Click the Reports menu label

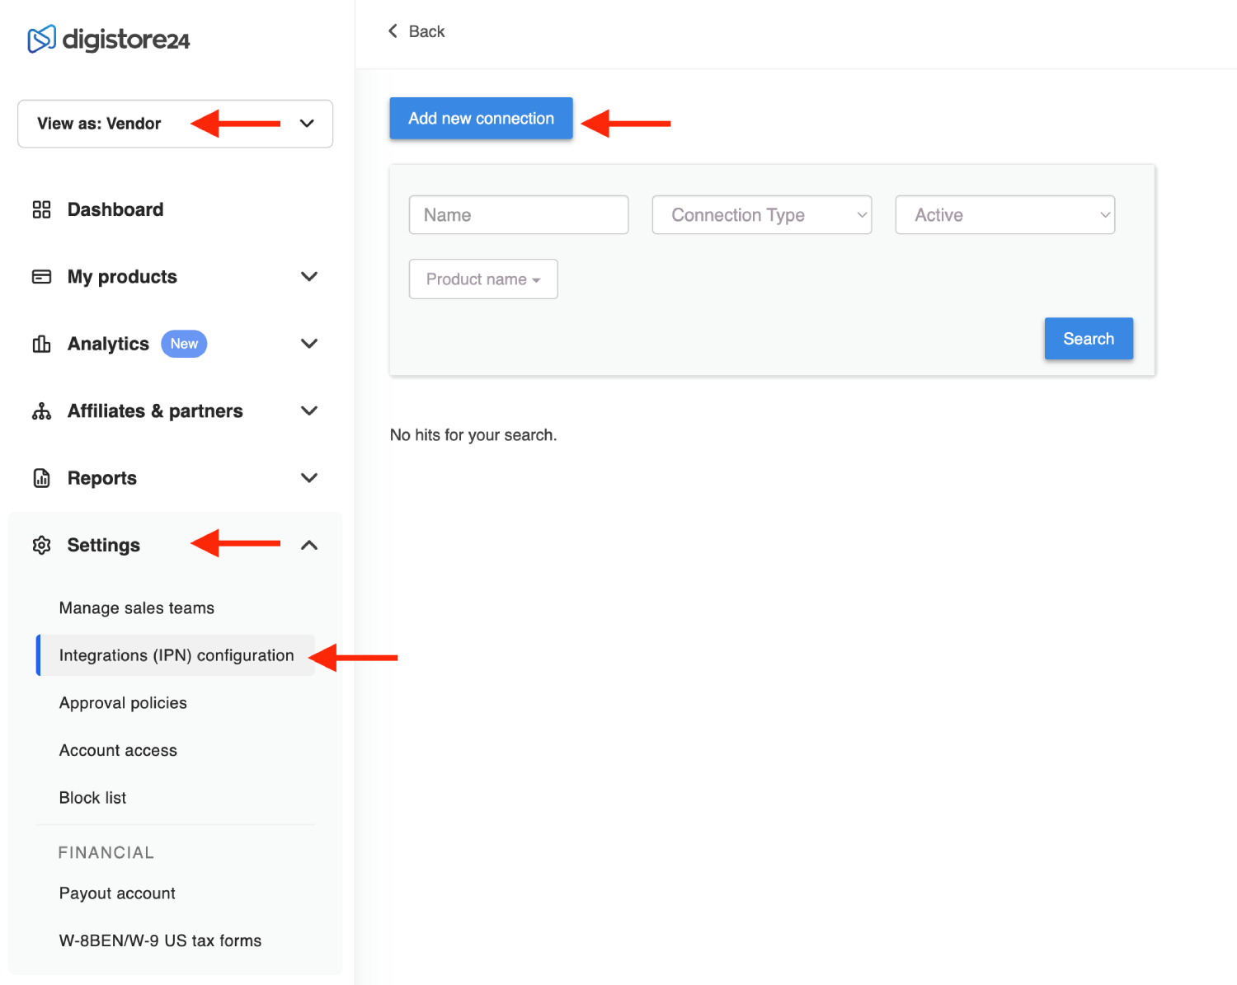tap(102, 478)
